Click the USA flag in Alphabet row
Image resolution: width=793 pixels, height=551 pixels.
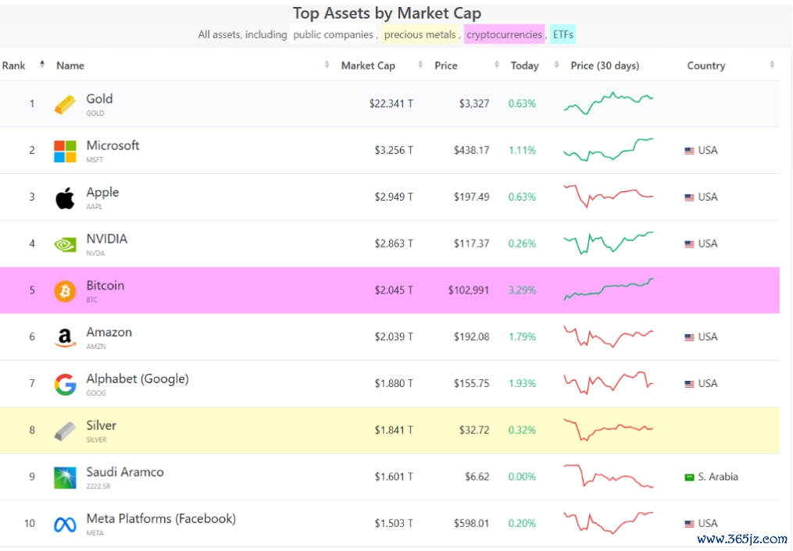tap(689, 384)
